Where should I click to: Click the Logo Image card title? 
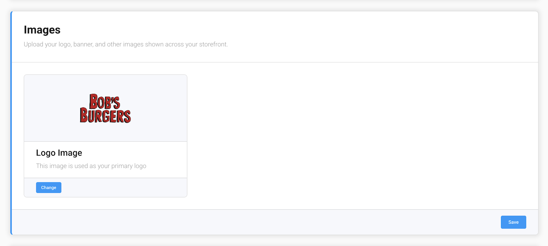coord(59,153)
